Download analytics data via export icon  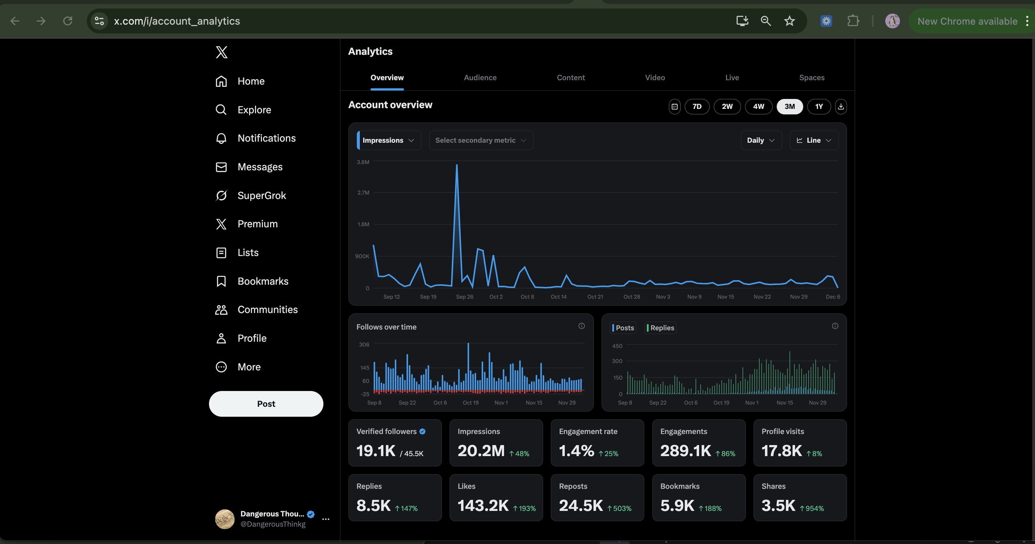click(840, 106)
